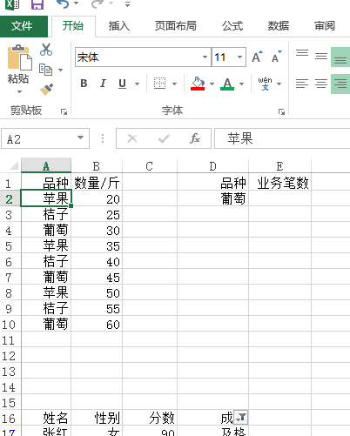Toggle Underline formatting
350x436 pixels.
point(122,84)
